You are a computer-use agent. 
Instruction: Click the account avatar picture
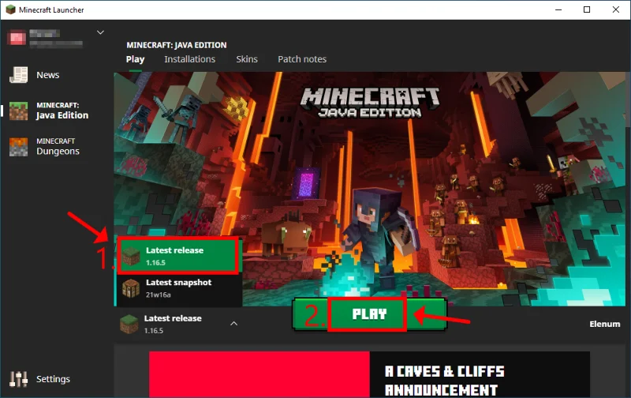(17, 38)
